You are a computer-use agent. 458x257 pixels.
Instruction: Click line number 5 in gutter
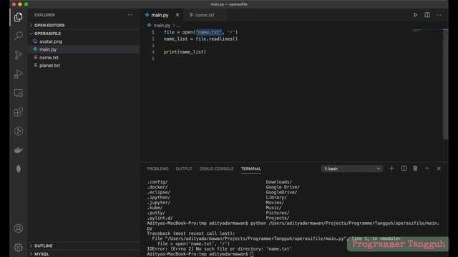tap(152, 59)
